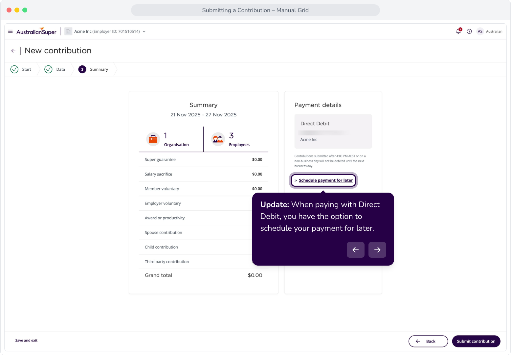Click the Super guarantee row
Viewport: 511px width, 355px height.
(204, 159)
